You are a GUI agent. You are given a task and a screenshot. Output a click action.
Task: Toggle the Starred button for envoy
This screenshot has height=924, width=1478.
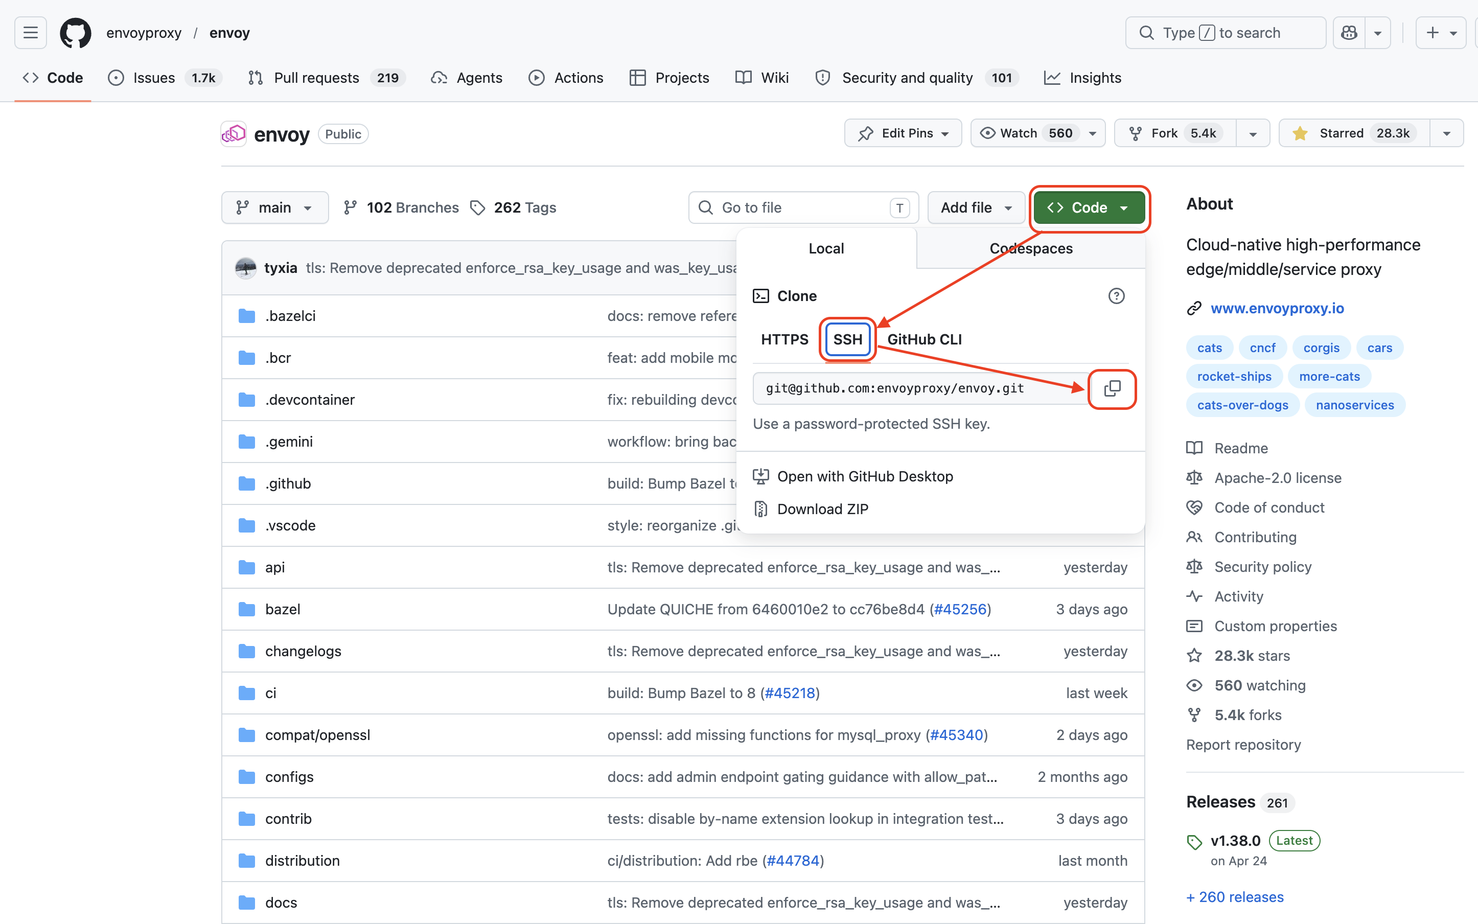coord(1355,133)
